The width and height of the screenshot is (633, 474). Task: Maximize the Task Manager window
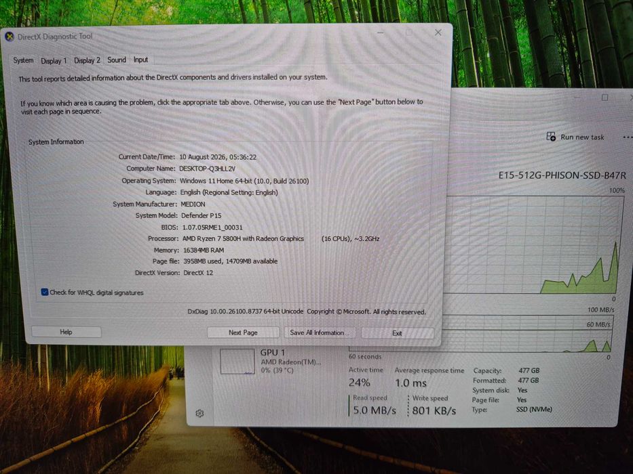[x=605, y=98]
